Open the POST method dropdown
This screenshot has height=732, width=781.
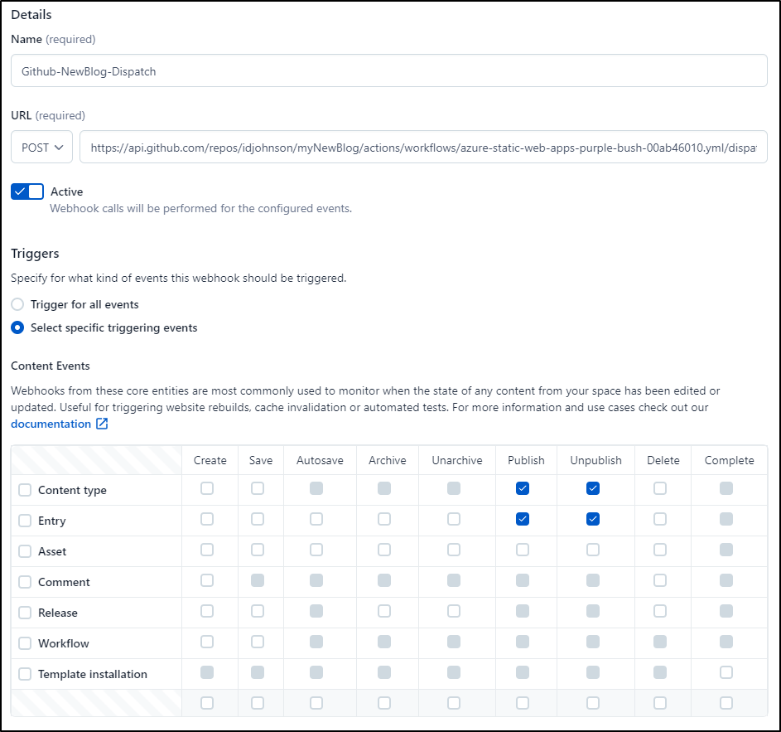(x=42, y=147)
